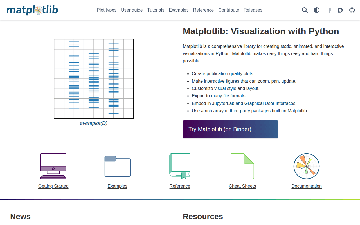Open Examples in the navigation bar
The image size is (360, 225).
pos(179,10)
